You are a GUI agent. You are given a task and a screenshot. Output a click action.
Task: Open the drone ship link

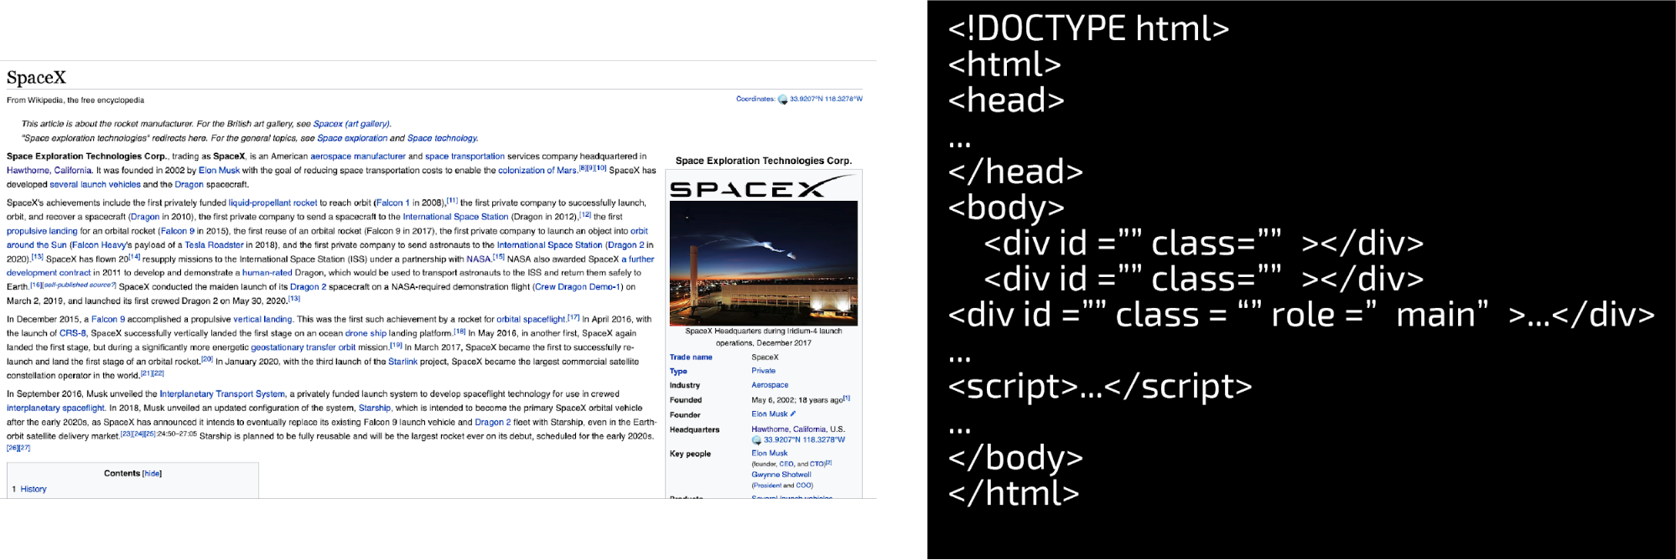[x=366, y=333]
